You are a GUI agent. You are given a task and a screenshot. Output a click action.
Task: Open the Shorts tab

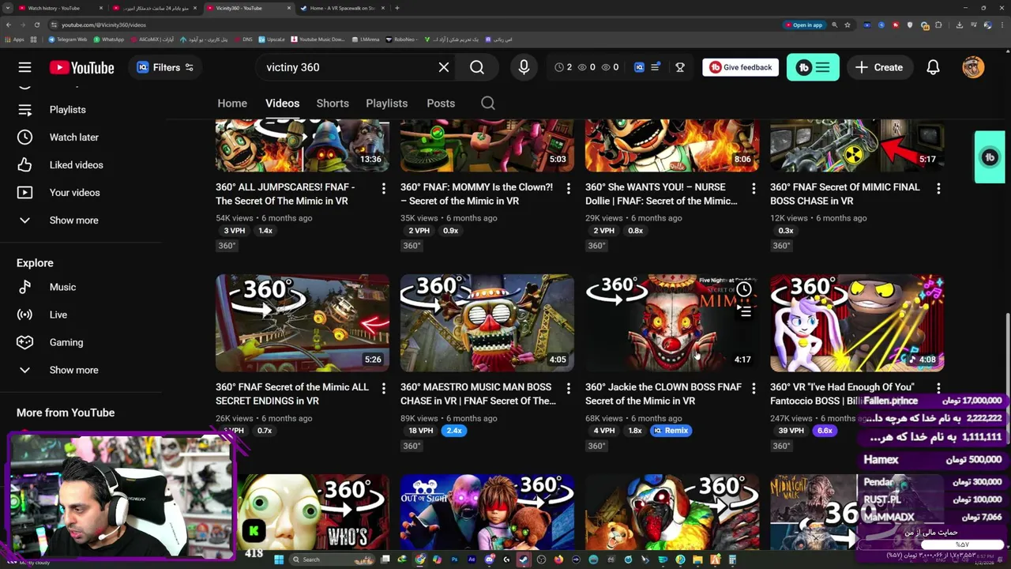click(x=333, y=103)
